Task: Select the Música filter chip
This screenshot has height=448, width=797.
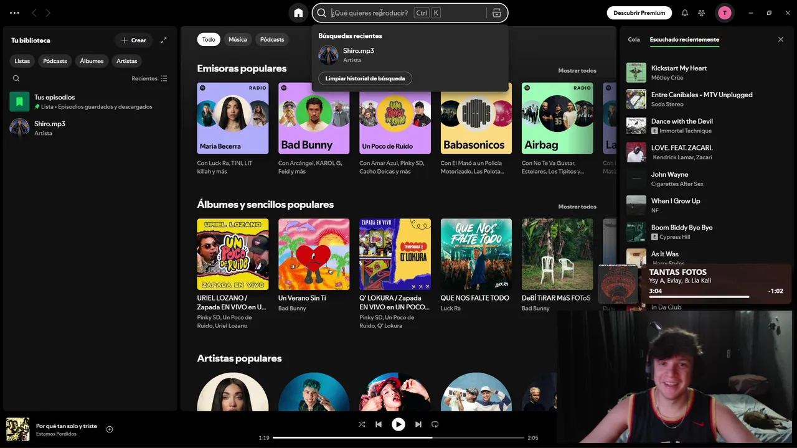Action: (x=238, y=39)
